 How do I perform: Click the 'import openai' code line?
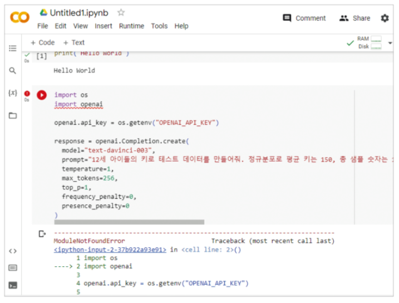(x=78, y=104)
